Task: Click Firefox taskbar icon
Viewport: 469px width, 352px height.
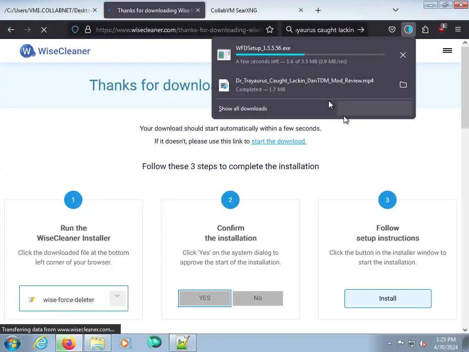Action: point(69,343)
